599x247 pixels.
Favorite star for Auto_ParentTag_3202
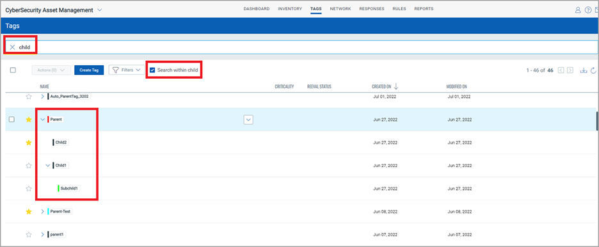point(29,97)
